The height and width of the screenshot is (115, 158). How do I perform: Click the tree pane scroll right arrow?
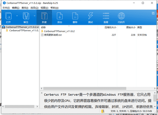click(37, 106)
